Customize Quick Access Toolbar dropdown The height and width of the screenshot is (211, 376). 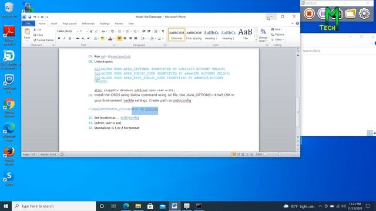tap(47, 17)
